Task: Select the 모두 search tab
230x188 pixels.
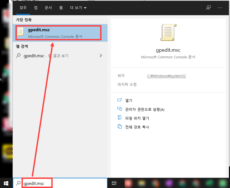Action: [23, 8]
